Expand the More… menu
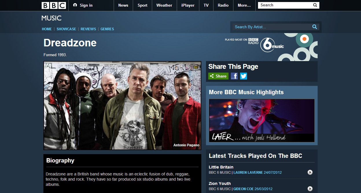This screenshot has width=361, height=193. pyautogui.click(x=244, y=5)
